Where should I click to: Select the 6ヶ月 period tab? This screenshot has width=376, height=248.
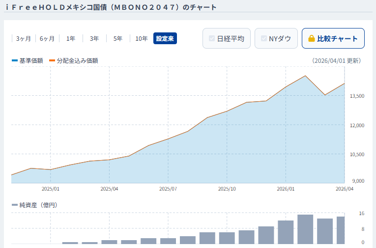(47, 38)
